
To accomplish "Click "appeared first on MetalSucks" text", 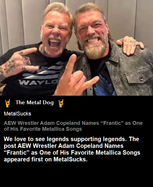I will [x=46, y=159].
